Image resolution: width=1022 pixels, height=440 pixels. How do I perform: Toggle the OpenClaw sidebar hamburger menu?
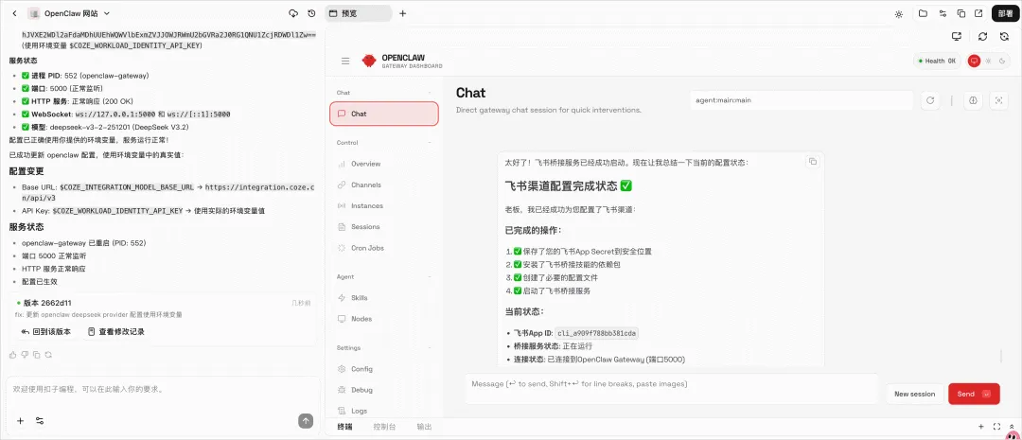coord(345,61)
